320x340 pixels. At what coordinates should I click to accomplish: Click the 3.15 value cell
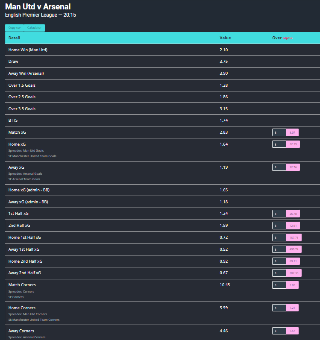point(224,109)
